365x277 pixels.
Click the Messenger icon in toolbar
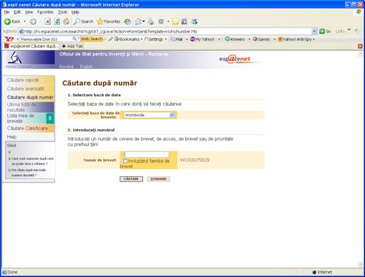194,21
